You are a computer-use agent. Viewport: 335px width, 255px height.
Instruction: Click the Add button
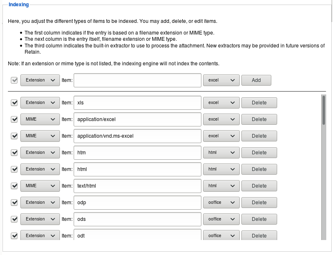(256, 80)
